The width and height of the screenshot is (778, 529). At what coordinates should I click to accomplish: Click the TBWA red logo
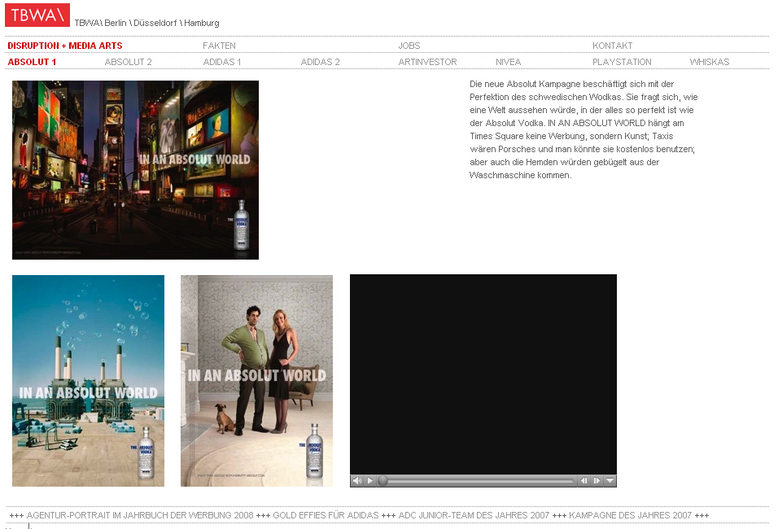[37, 15]
